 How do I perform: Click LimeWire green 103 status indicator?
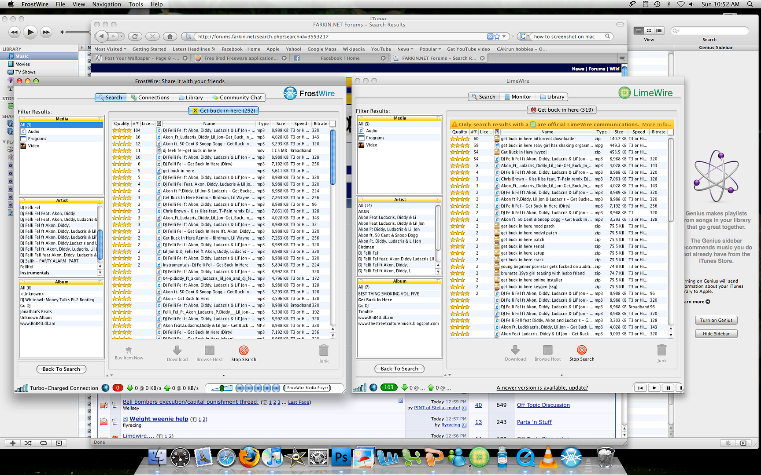tap(389, 387)
